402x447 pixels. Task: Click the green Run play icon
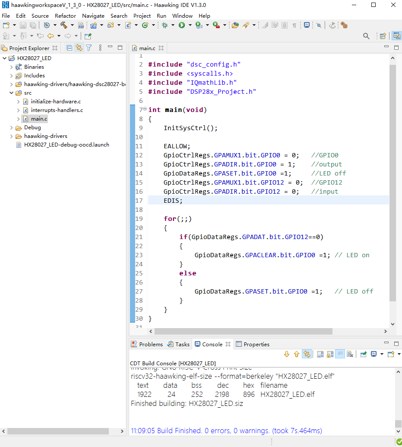(x=182, y=26)
